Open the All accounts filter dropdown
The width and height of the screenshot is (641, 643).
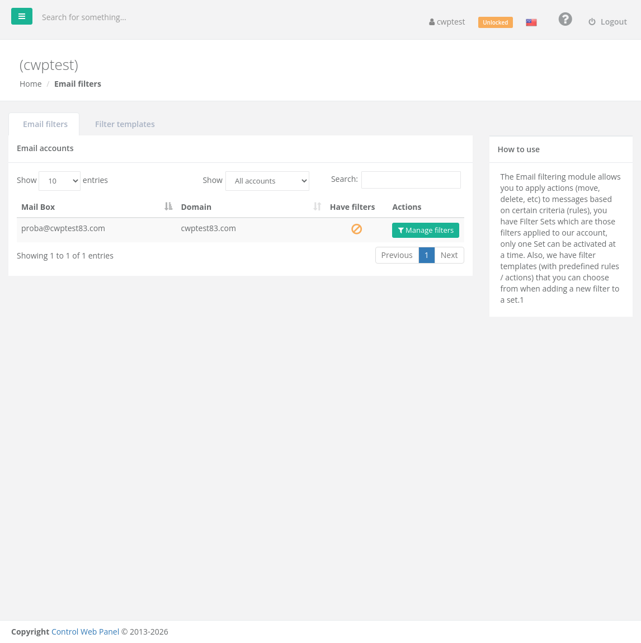point(267,181)
